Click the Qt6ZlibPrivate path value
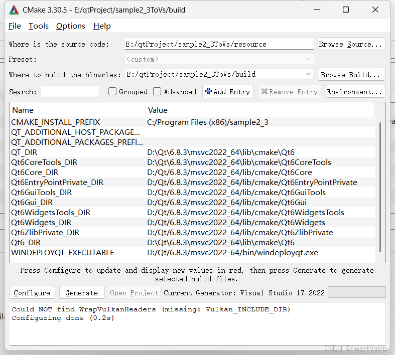The image size is (395, 355). (x=240, y=233)
